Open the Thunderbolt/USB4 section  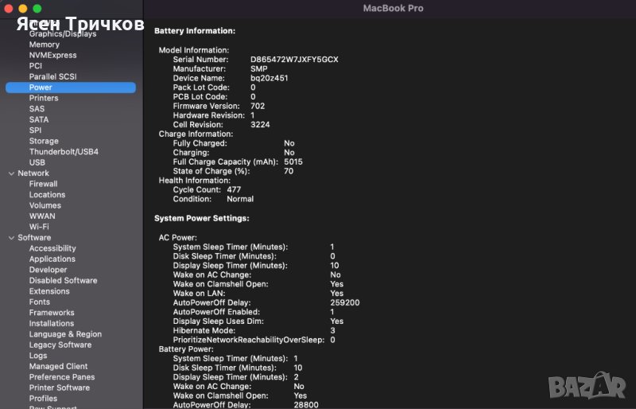tap(63, 152)
